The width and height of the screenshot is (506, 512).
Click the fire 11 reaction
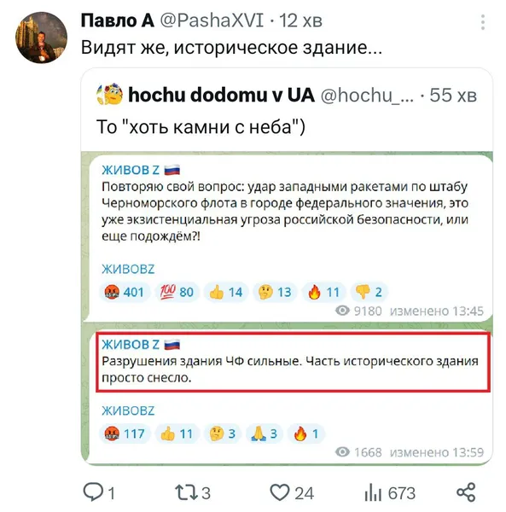pos(323,292)
